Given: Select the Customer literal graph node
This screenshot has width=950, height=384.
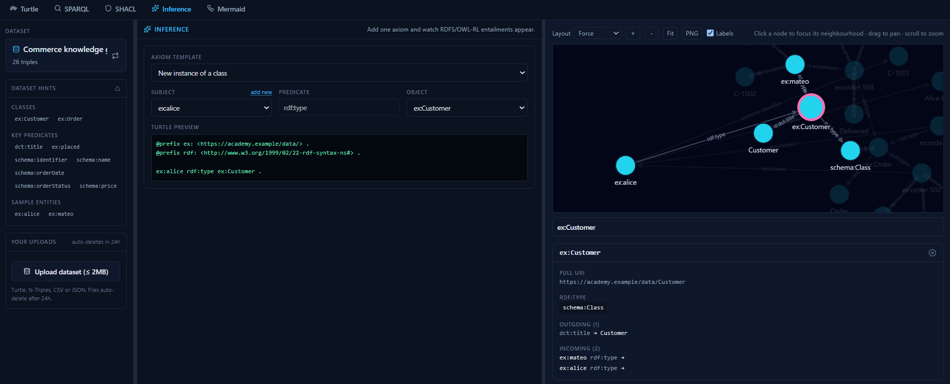Looking at the screenshot, I should coord(763,133).
